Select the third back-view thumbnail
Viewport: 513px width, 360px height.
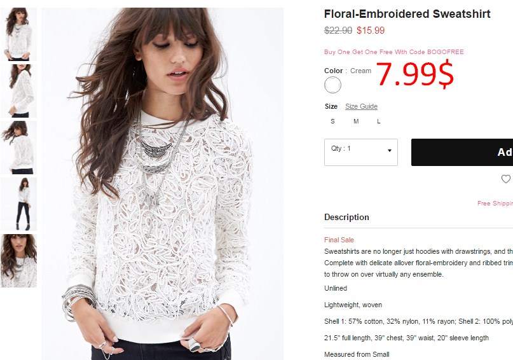tap(18, 148)
